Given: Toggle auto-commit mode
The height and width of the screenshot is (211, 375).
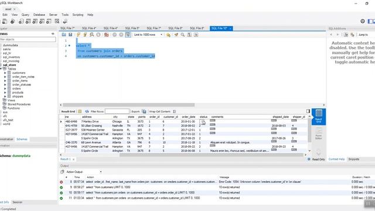Looking at the screenshot, I should (x=128, y=35).
